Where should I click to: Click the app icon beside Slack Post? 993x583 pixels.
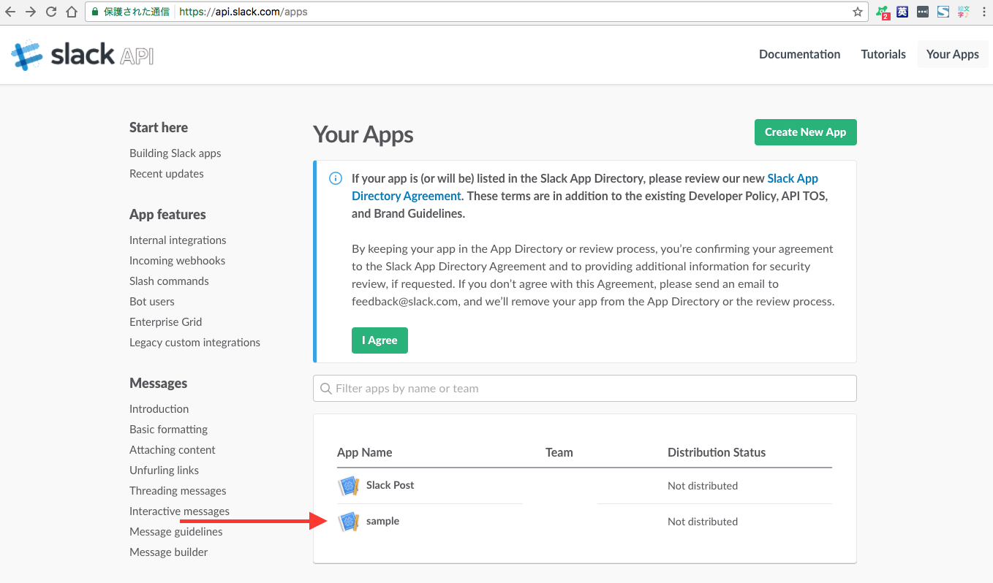click(x=349, y=484)
